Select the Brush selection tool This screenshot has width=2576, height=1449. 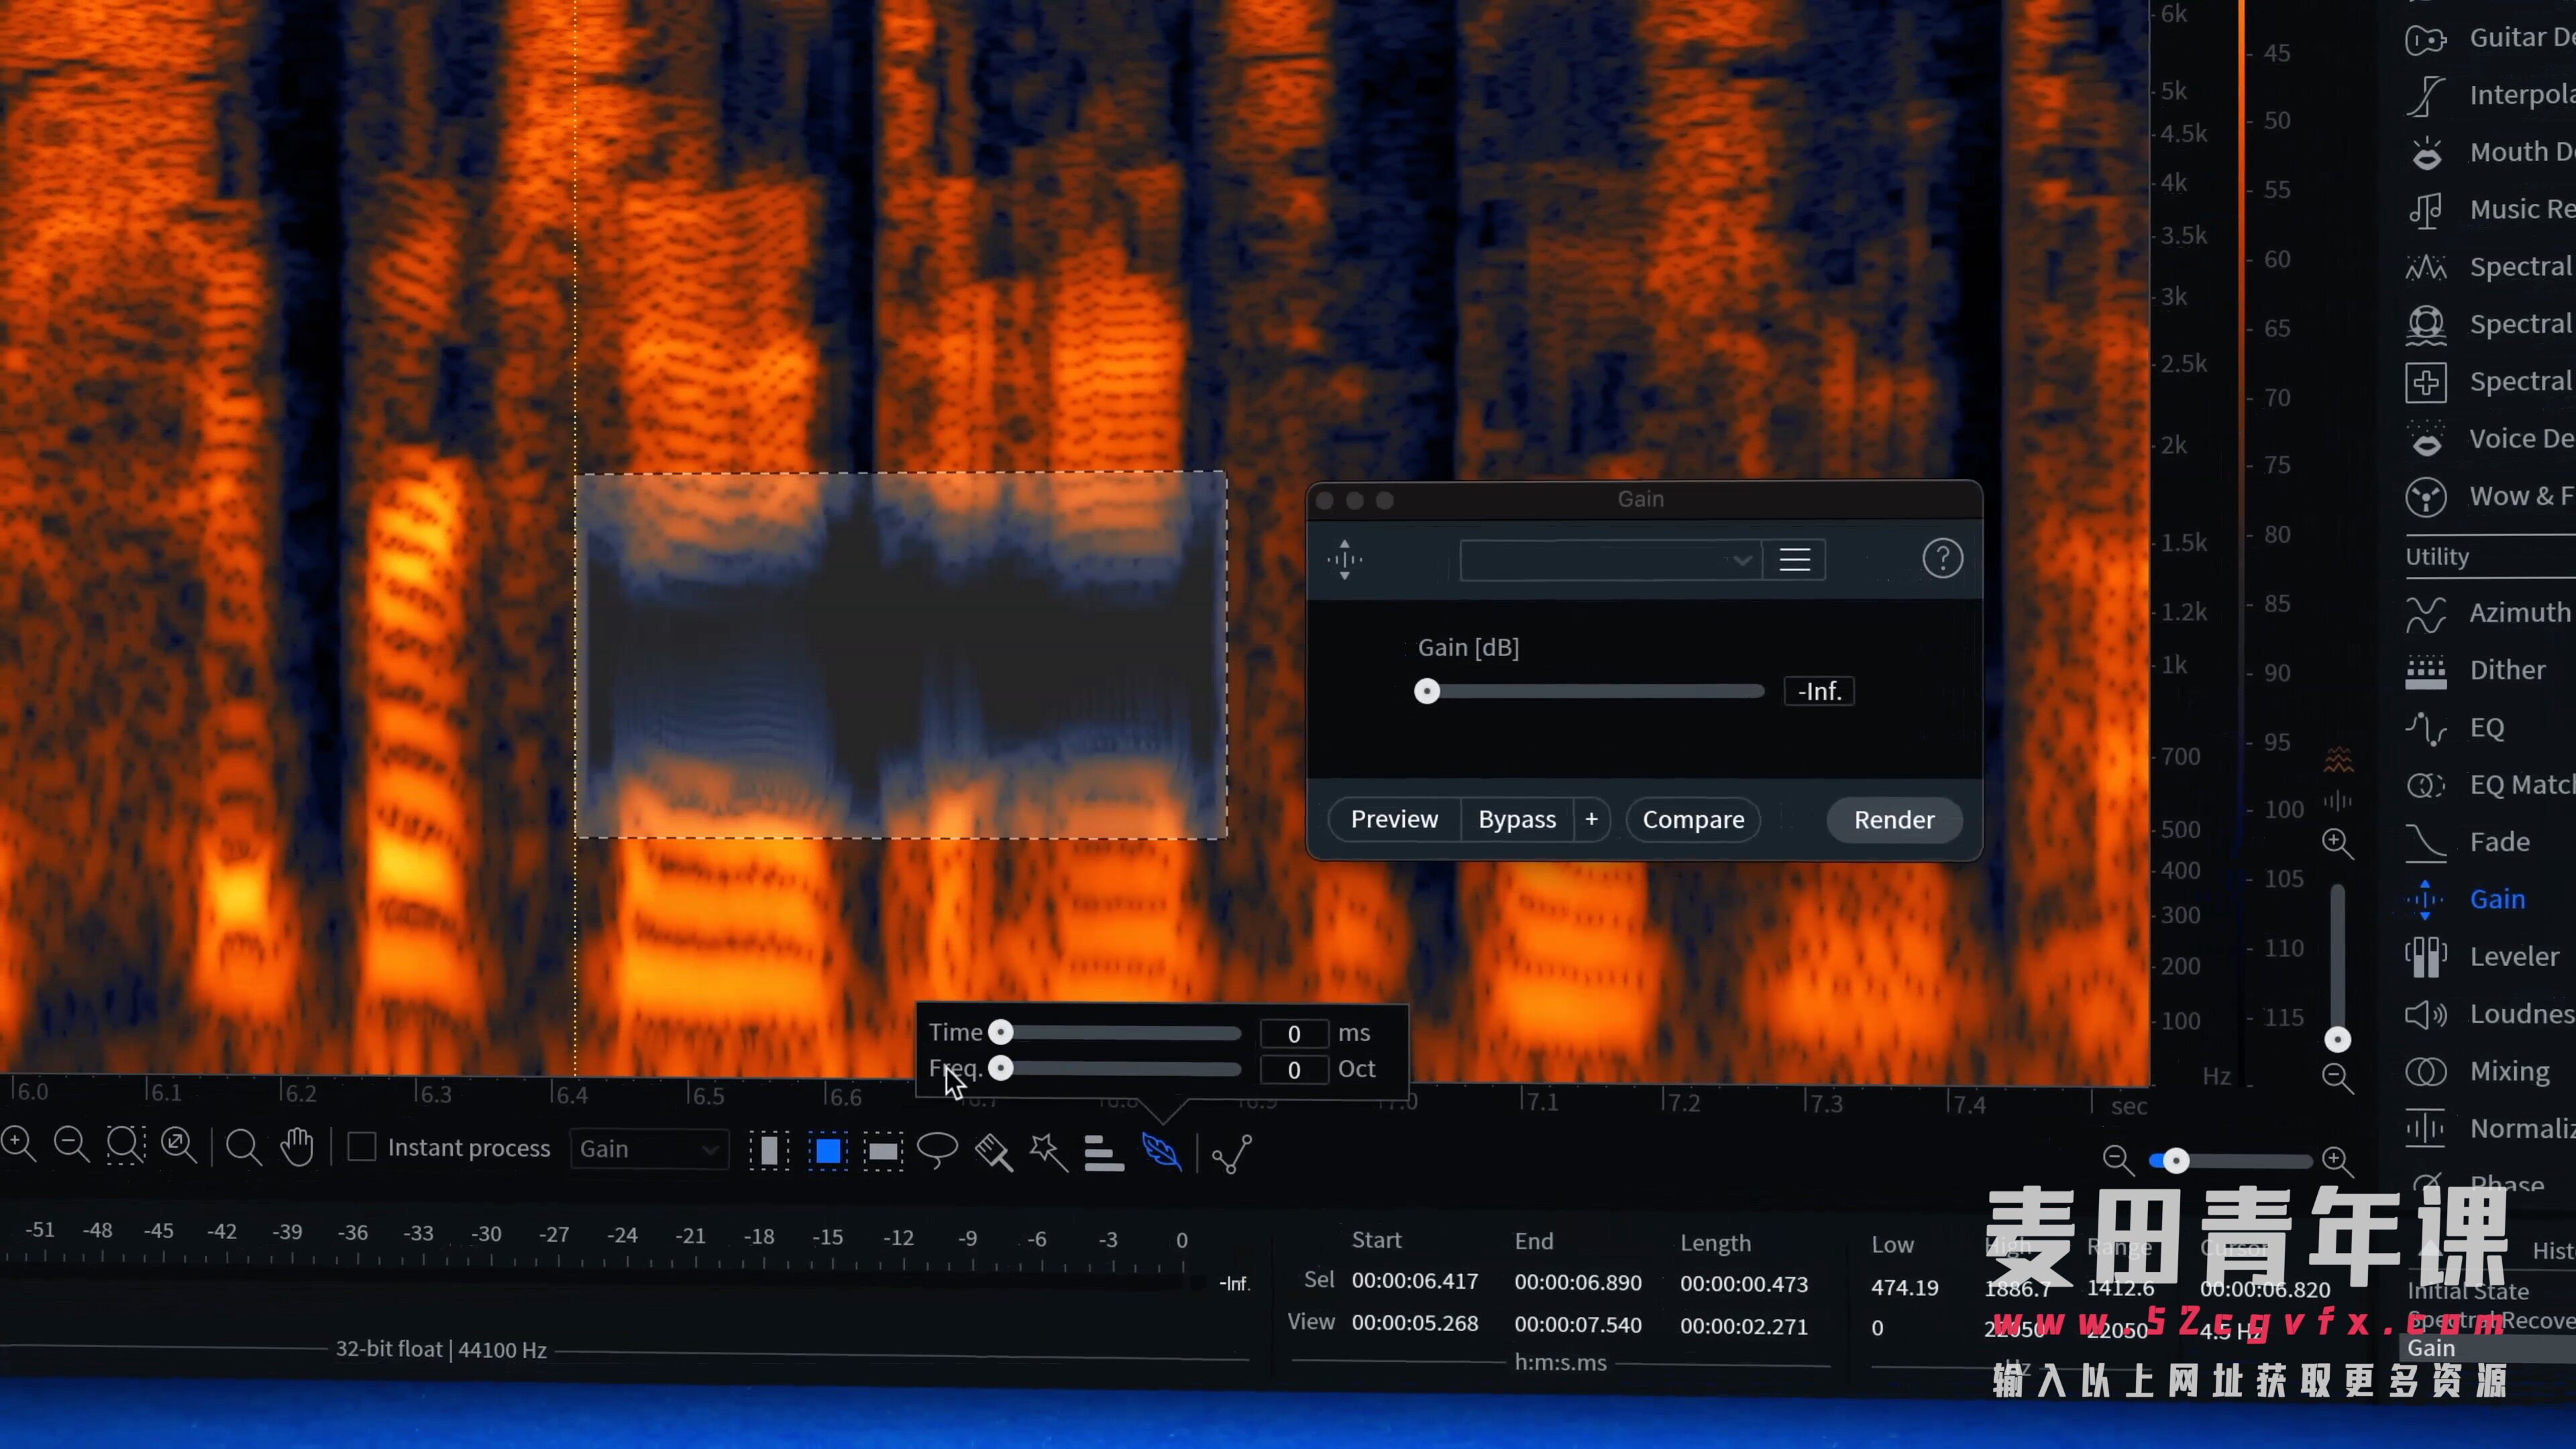click(x=993, y=1152)
